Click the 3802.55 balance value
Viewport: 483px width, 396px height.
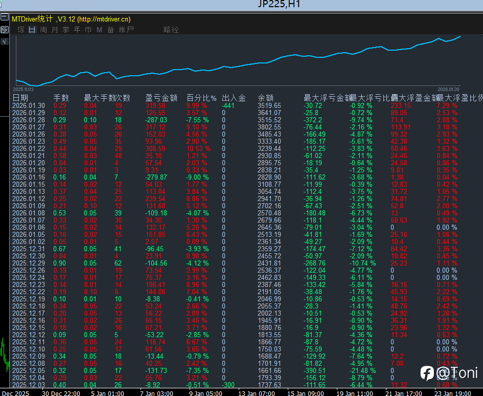[269, 127]
